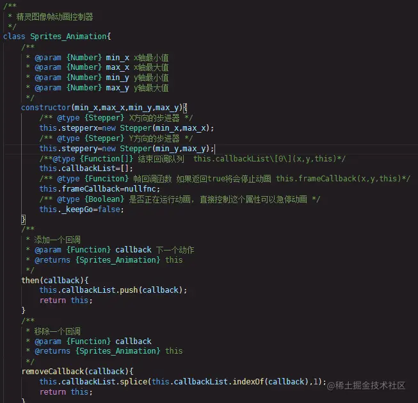This screenshot has width=418, height=403.
Task: Click the highlighted opening brace after constructor parameters
Action: [185, 108]
